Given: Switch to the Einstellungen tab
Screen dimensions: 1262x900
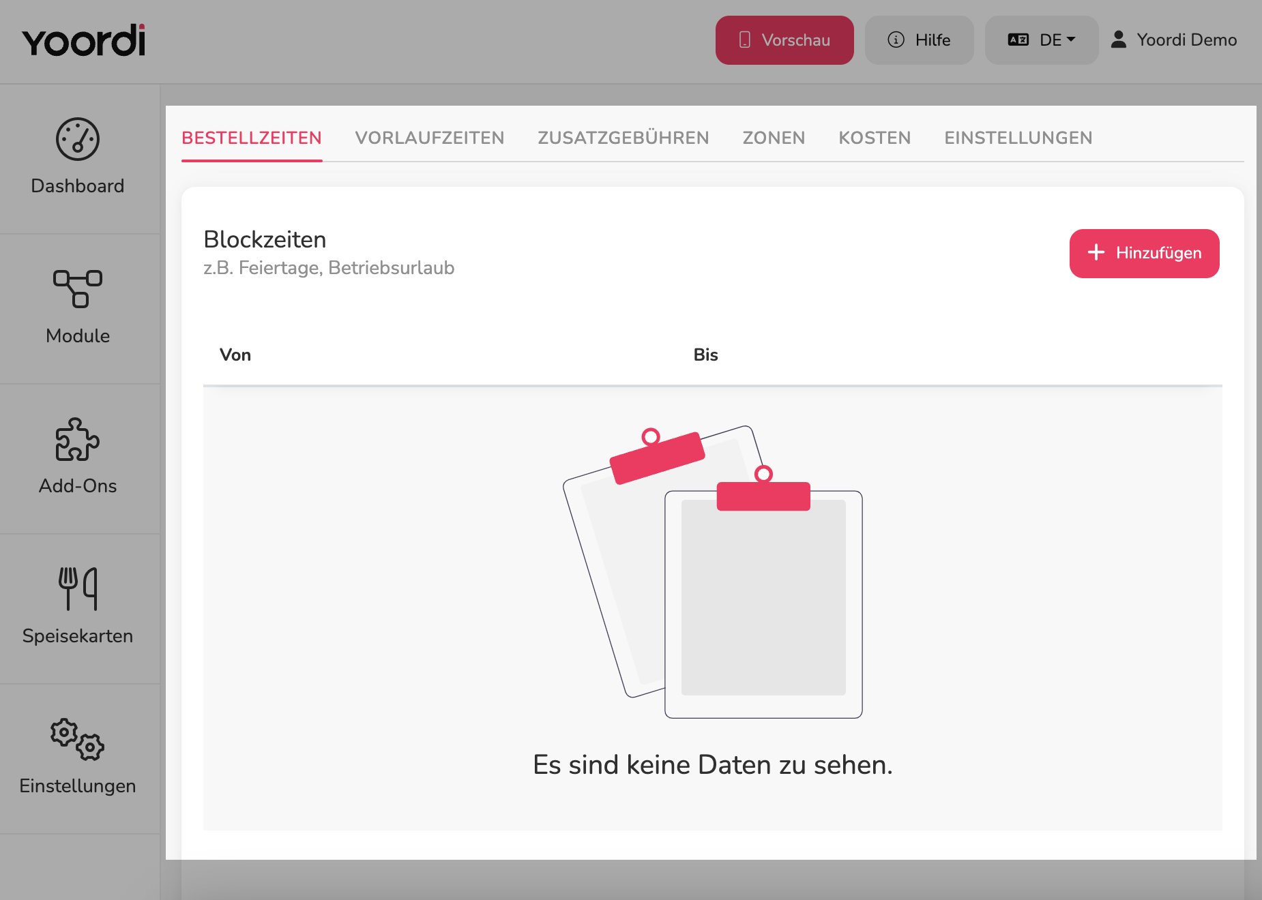Looking at the screenshot, I should pyautogui.click(x=1018, y=138).
